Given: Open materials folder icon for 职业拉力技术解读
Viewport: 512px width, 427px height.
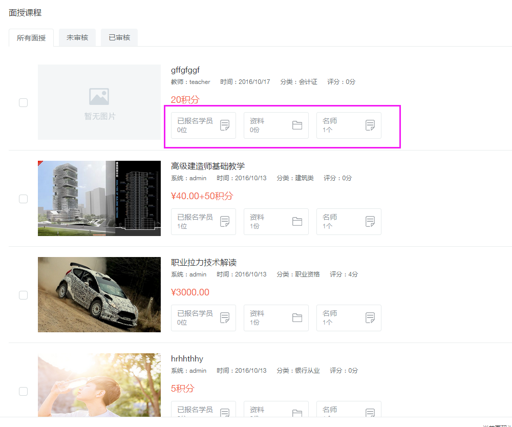Looking at the screenshot, I should tap(297, 318).
